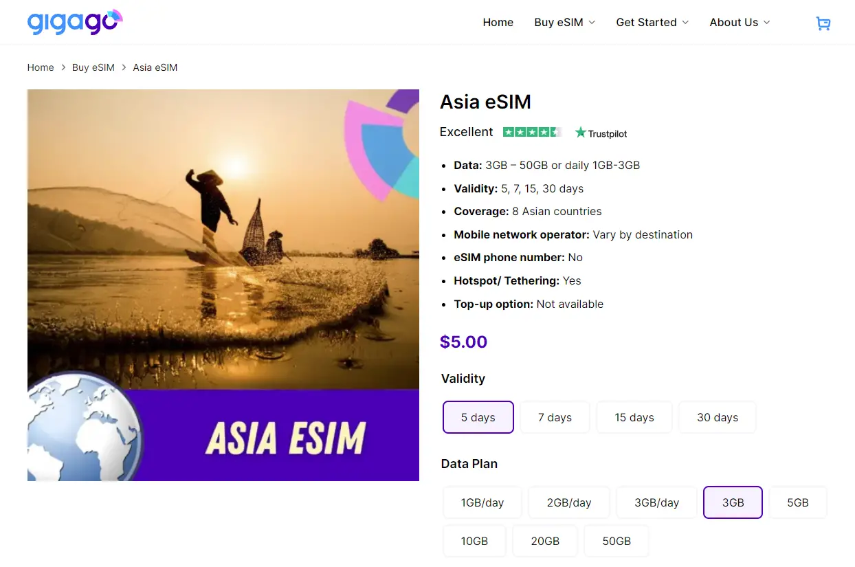
Task: Open the About Us dropdown menu
Action: coord(740,23)
